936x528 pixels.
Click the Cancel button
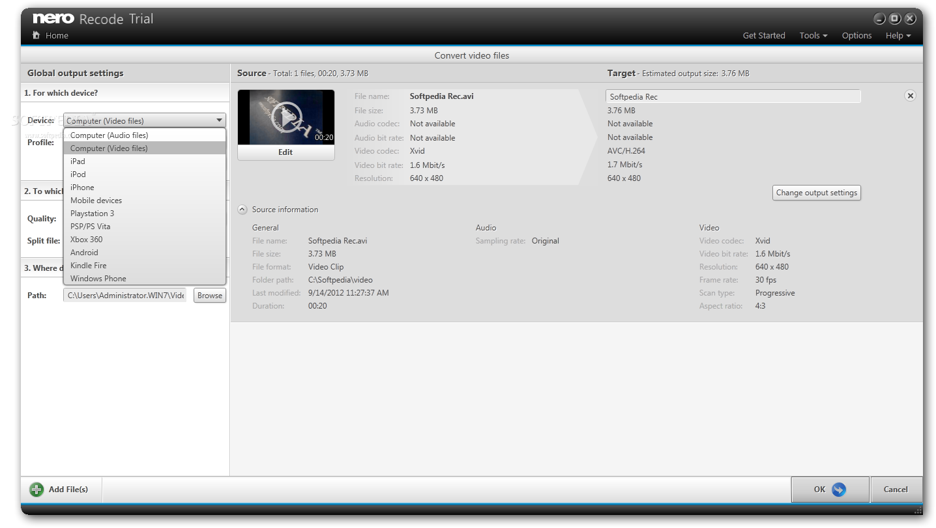(x=896, y=490)
